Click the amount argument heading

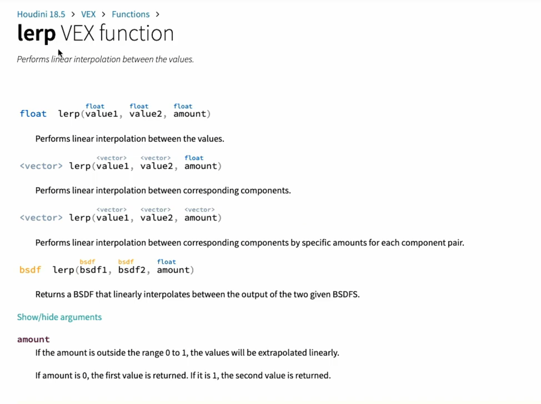pos(33,339)
